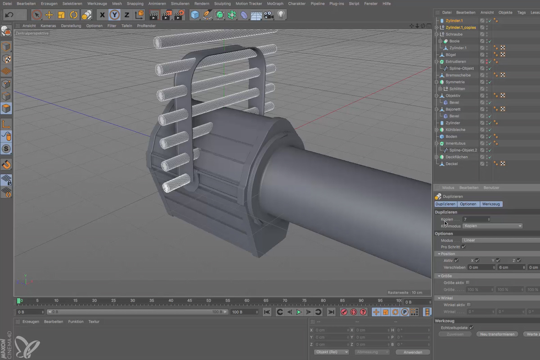
Task: Toggle the Echtzeitupdate checkbox
Action: coord(471,328)
